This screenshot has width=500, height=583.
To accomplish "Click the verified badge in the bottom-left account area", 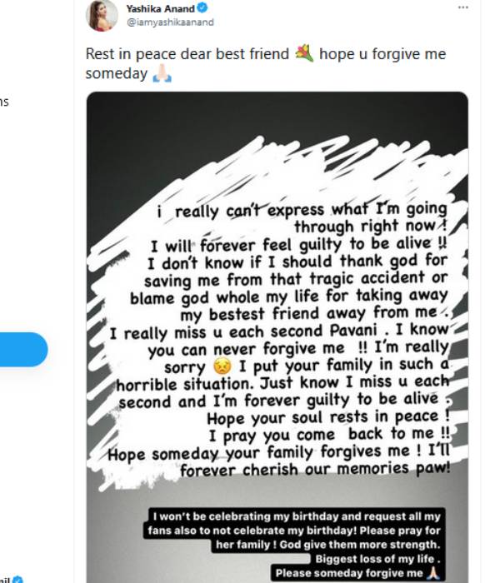I will tap(17, 579).
